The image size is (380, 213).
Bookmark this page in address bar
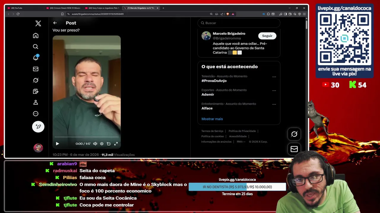pos(62,14)
